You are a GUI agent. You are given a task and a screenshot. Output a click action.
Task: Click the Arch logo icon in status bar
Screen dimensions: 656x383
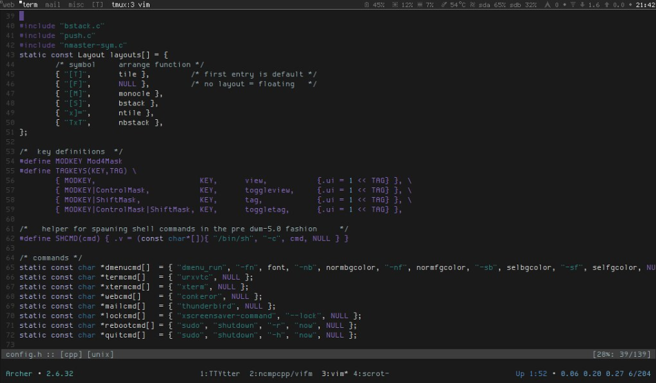[x=547, y=5]
